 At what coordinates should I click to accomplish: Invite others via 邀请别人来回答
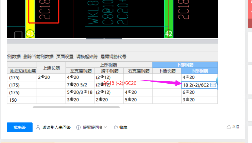[x=56, y=127]
